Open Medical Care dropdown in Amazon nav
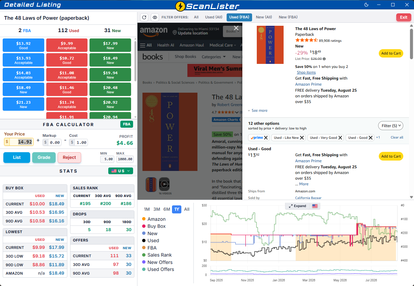The width and height of the screenshot is (414, 286). (223, 45)
